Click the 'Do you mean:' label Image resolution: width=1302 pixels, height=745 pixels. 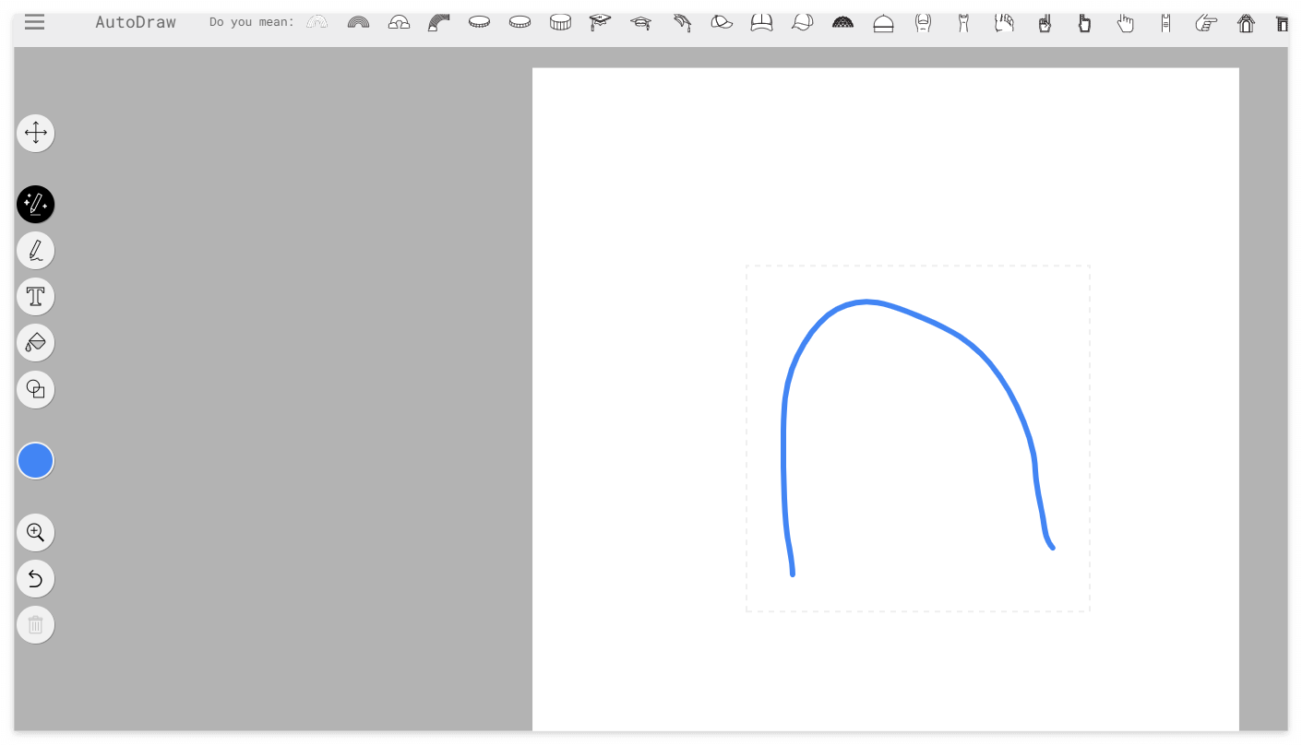(x=252, y=22)
